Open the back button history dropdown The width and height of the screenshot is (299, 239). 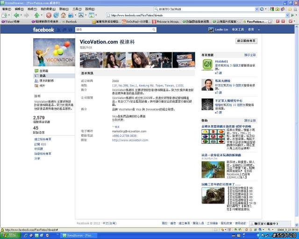21,15
